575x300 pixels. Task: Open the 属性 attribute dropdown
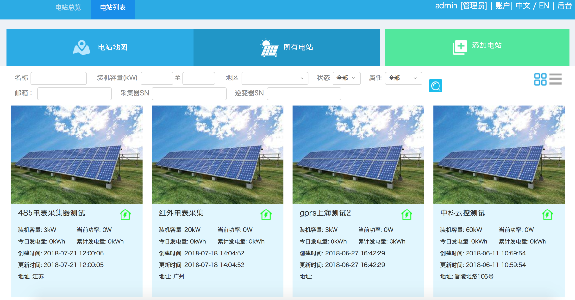coord(403,78)
